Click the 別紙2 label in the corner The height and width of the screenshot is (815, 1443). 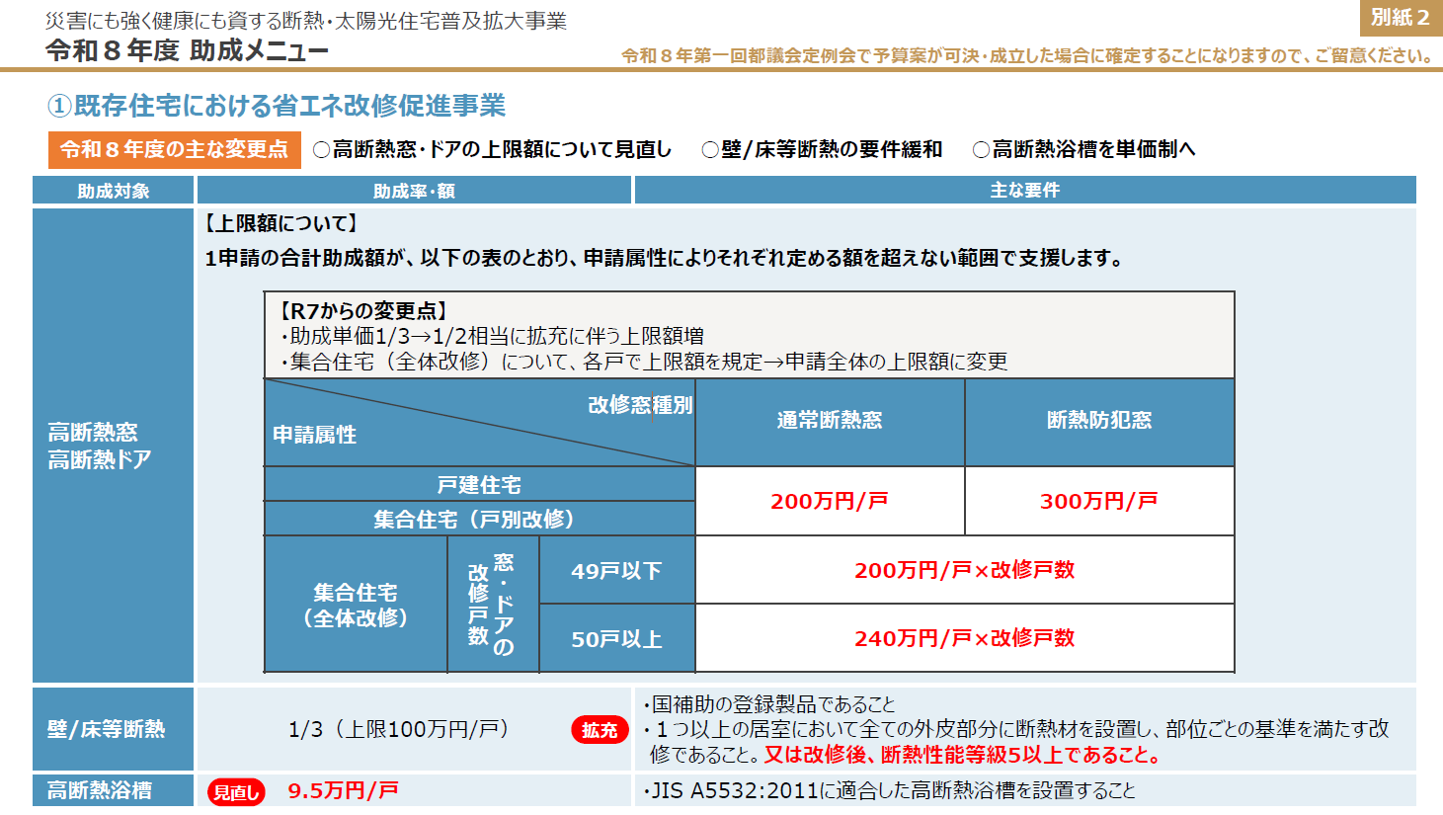[1400, 18]
